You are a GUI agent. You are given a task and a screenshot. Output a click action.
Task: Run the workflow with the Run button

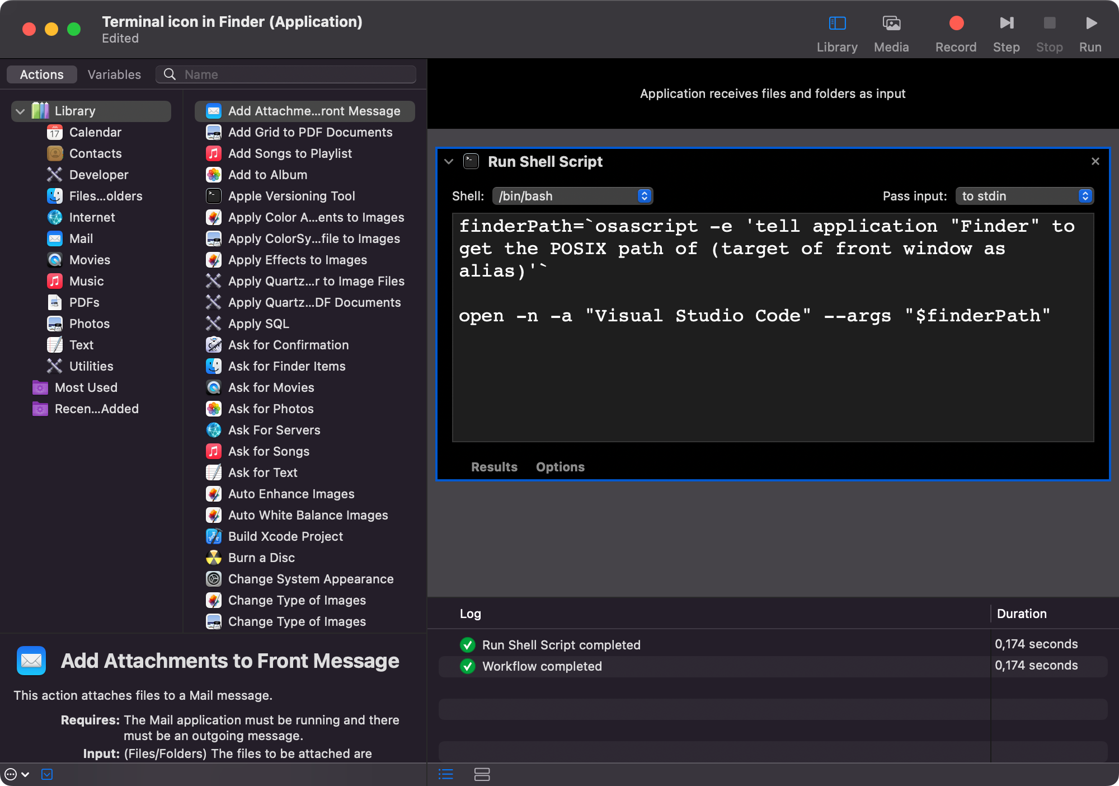click(1090, 24)
